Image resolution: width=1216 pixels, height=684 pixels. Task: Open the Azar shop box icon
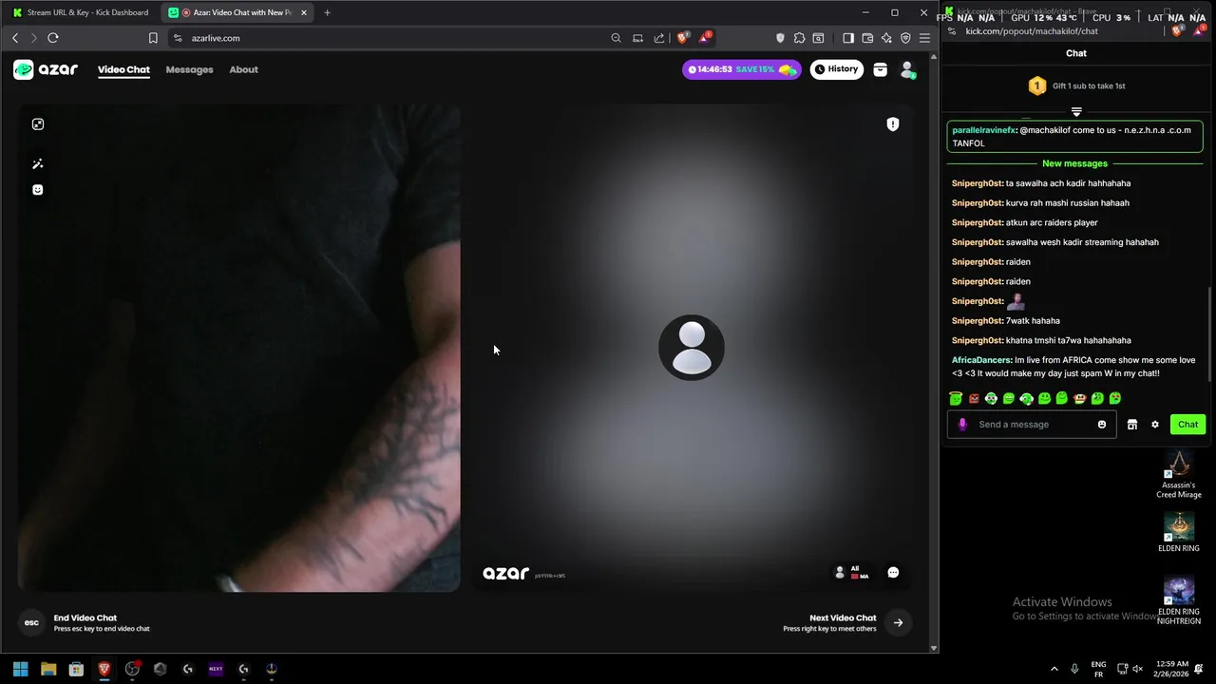coord(881,69)
